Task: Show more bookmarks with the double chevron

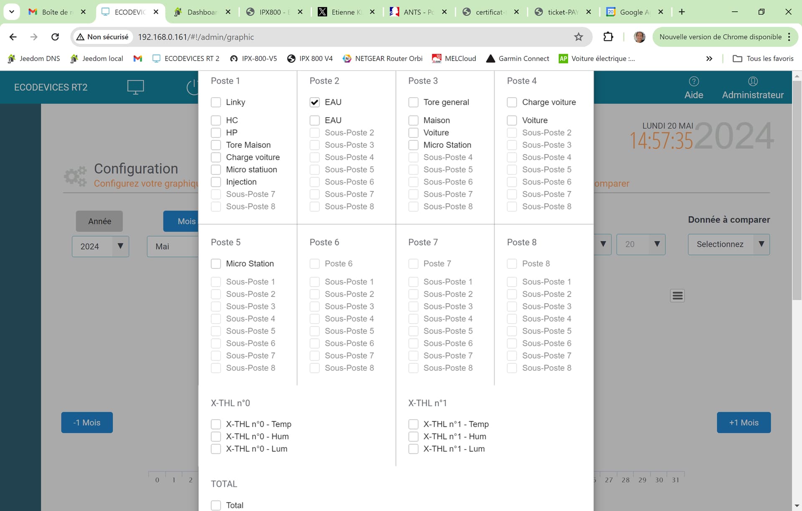Action: (x=709, y=58)
